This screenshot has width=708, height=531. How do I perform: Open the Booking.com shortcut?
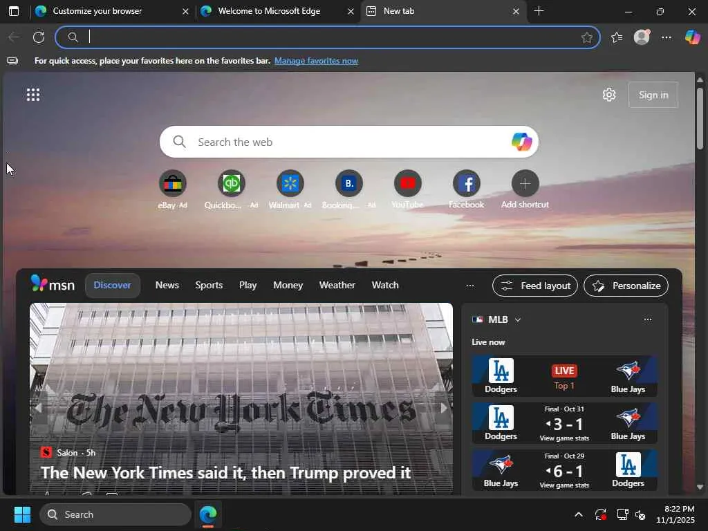coord(348,183)
